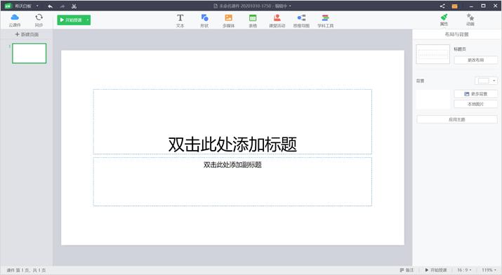
Task: Click the redo arrow in title bar
Action: pos(62,6)
